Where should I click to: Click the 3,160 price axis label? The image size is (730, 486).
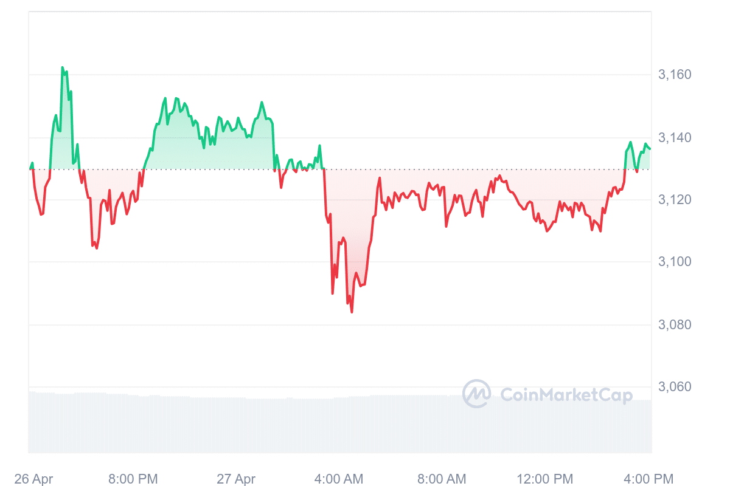675,75
